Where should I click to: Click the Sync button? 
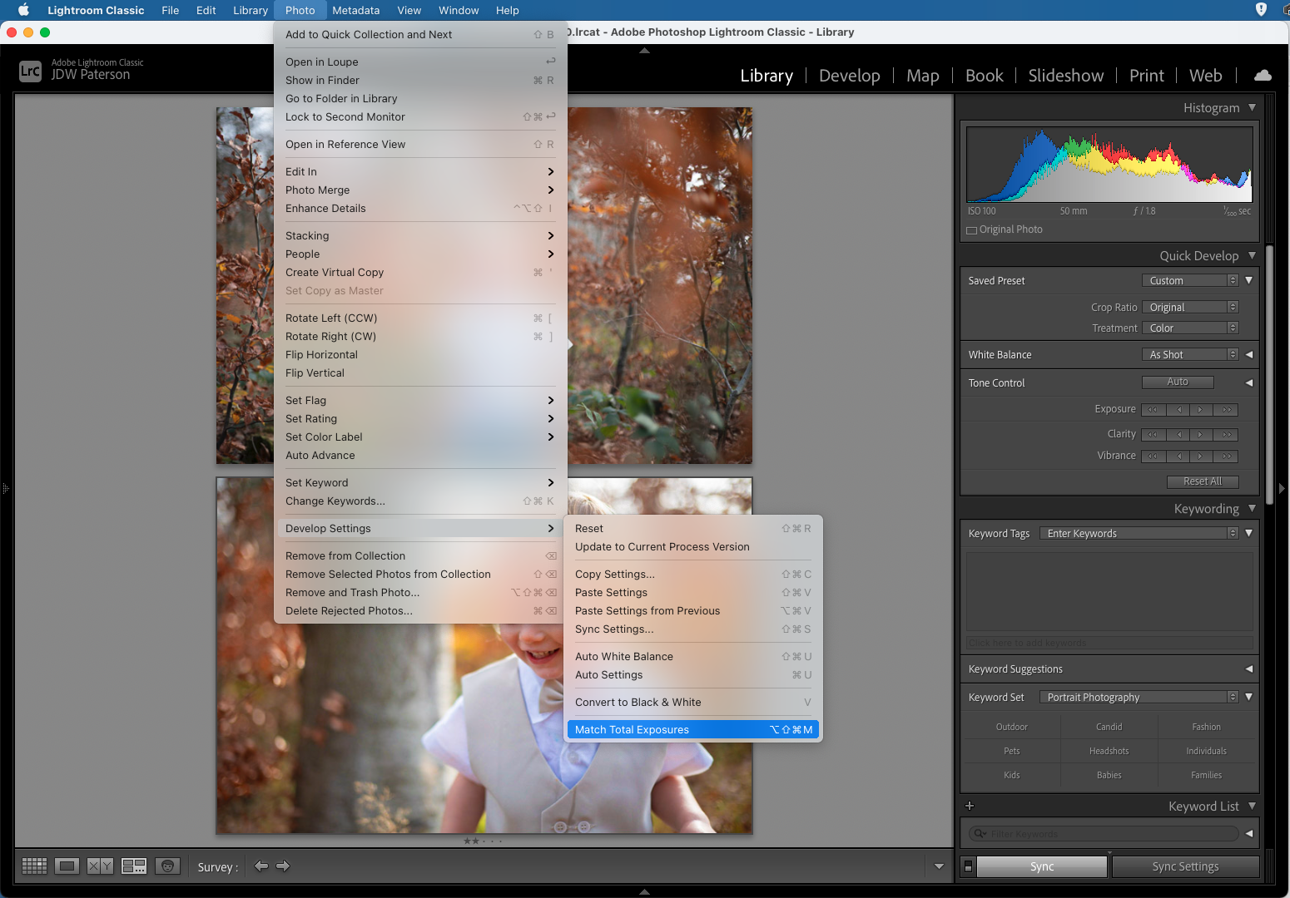coord(1042,866)
